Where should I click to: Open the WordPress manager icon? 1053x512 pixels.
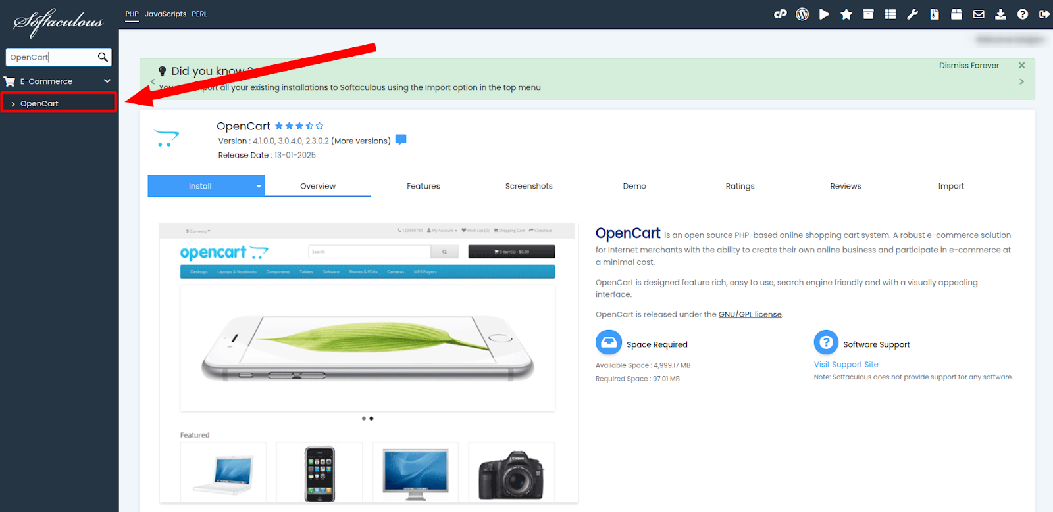802,14
